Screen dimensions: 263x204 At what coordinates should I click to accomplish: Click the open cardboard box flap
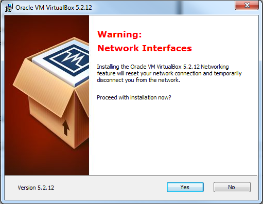[x=44, y=87]
